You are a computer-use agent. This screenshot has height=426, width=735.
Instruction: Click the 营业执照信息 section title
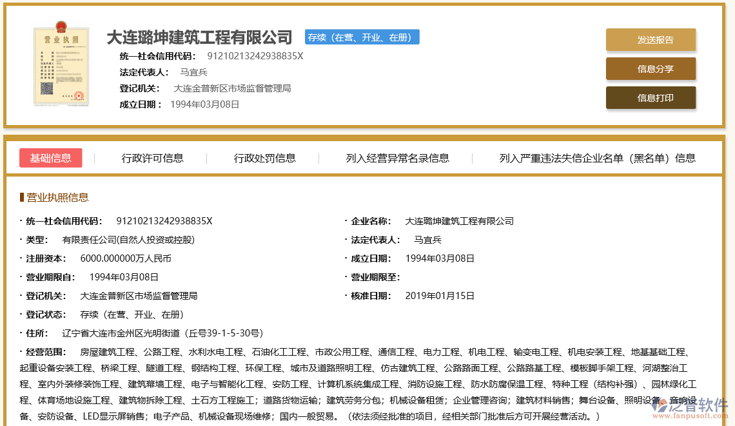click(x=57, y=197)
